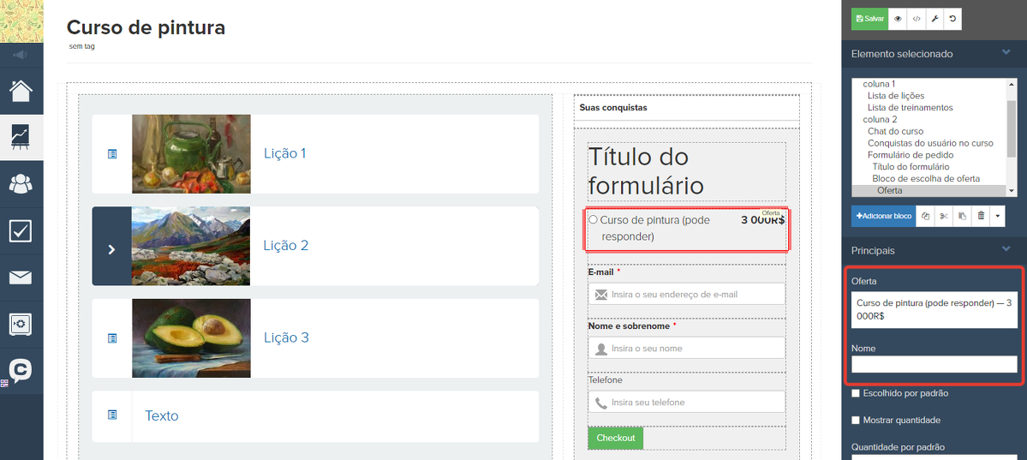Collapse the Elemento selecionado section
1027x460 pixels.
point(1006,53)
